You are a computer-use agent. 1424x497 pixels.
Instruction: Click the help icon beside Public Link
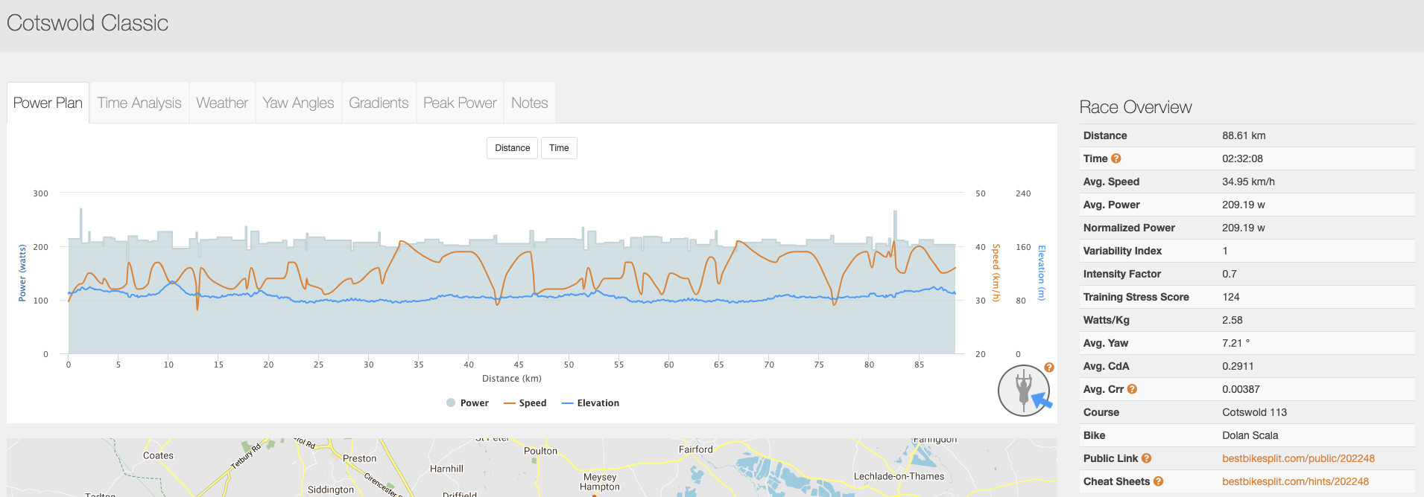(1146, 458)
